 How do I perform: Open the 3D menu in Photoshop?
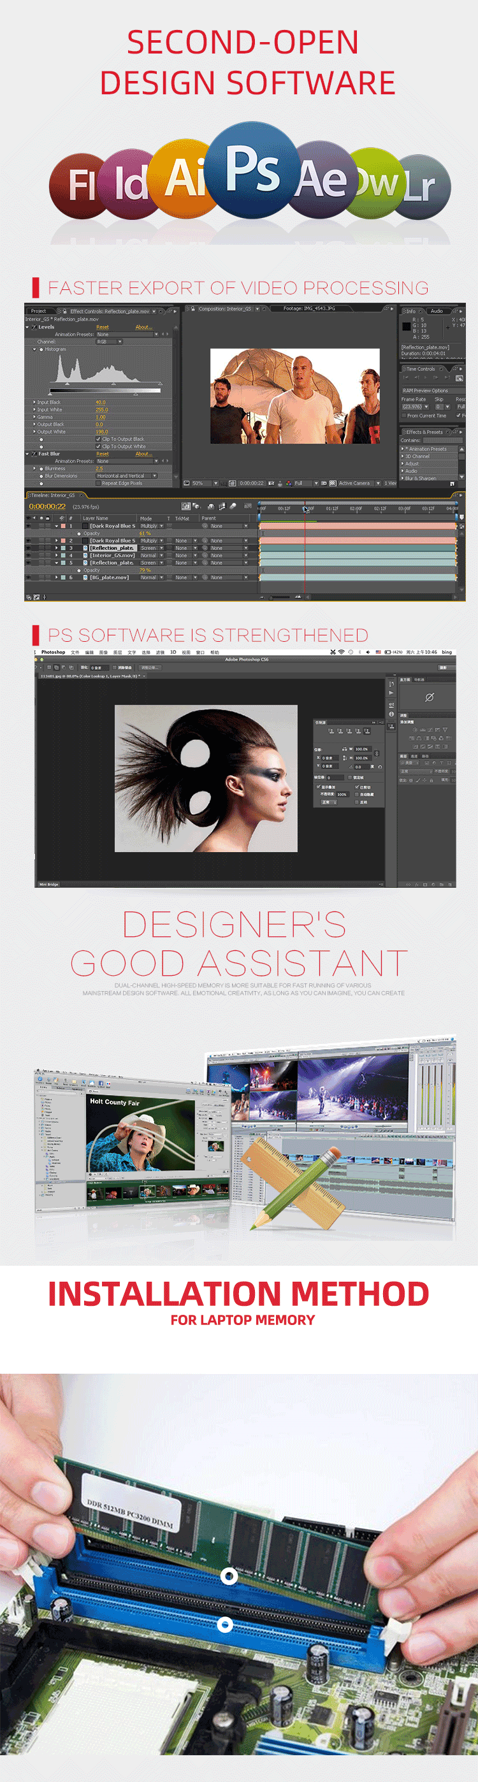click(x=173, y=653)
